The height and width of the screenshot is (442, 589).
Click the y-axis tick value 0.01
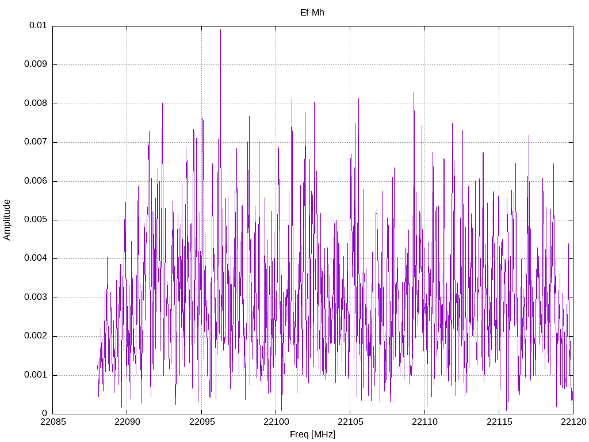(x=39, y=25)
